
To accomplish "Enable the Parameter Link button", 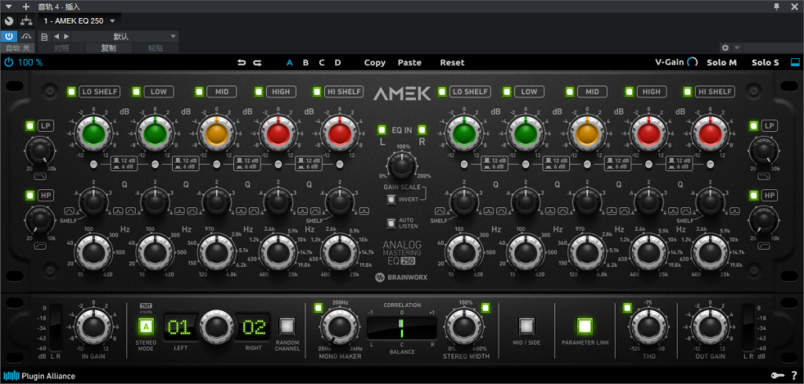I will point(584,326).
